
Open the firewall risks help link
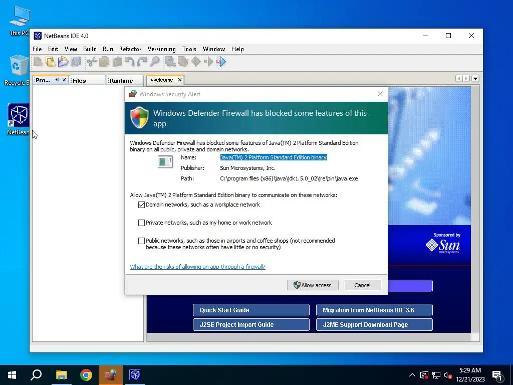click(x=197, y=267)
